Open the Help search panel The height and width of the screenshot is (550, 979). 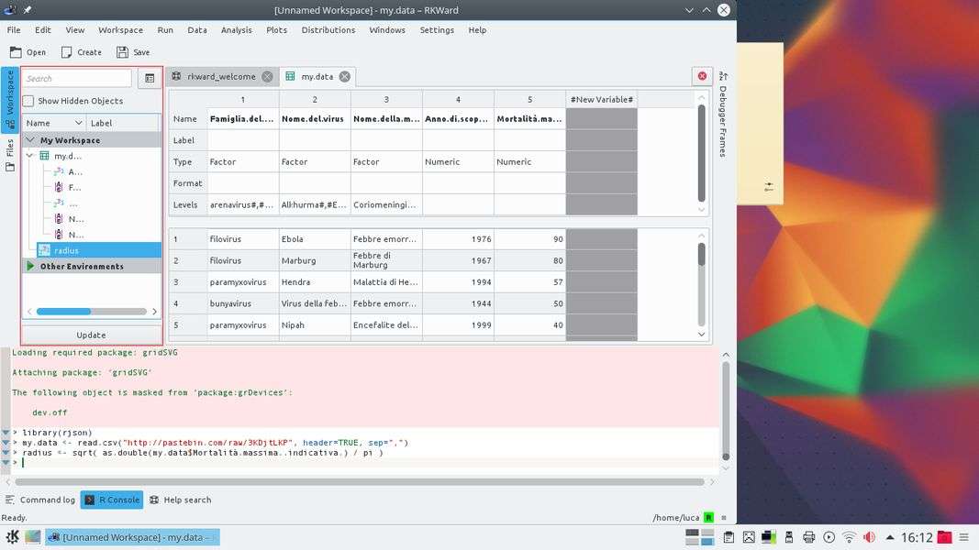[x=180, y=500]
